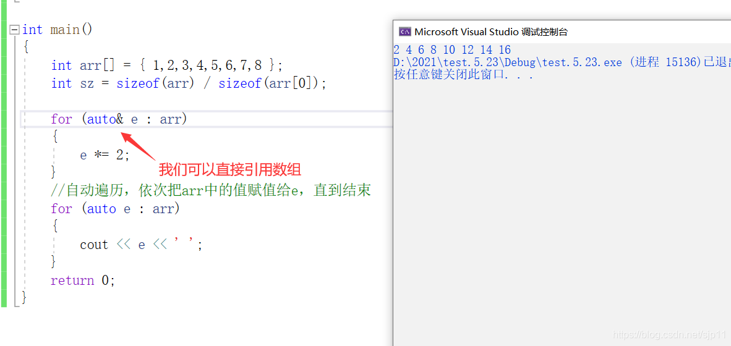Click the 'Microsoft Visual Studio 调试控制台' title text
The image size is (731, 346).
click(x=491, y=32)
